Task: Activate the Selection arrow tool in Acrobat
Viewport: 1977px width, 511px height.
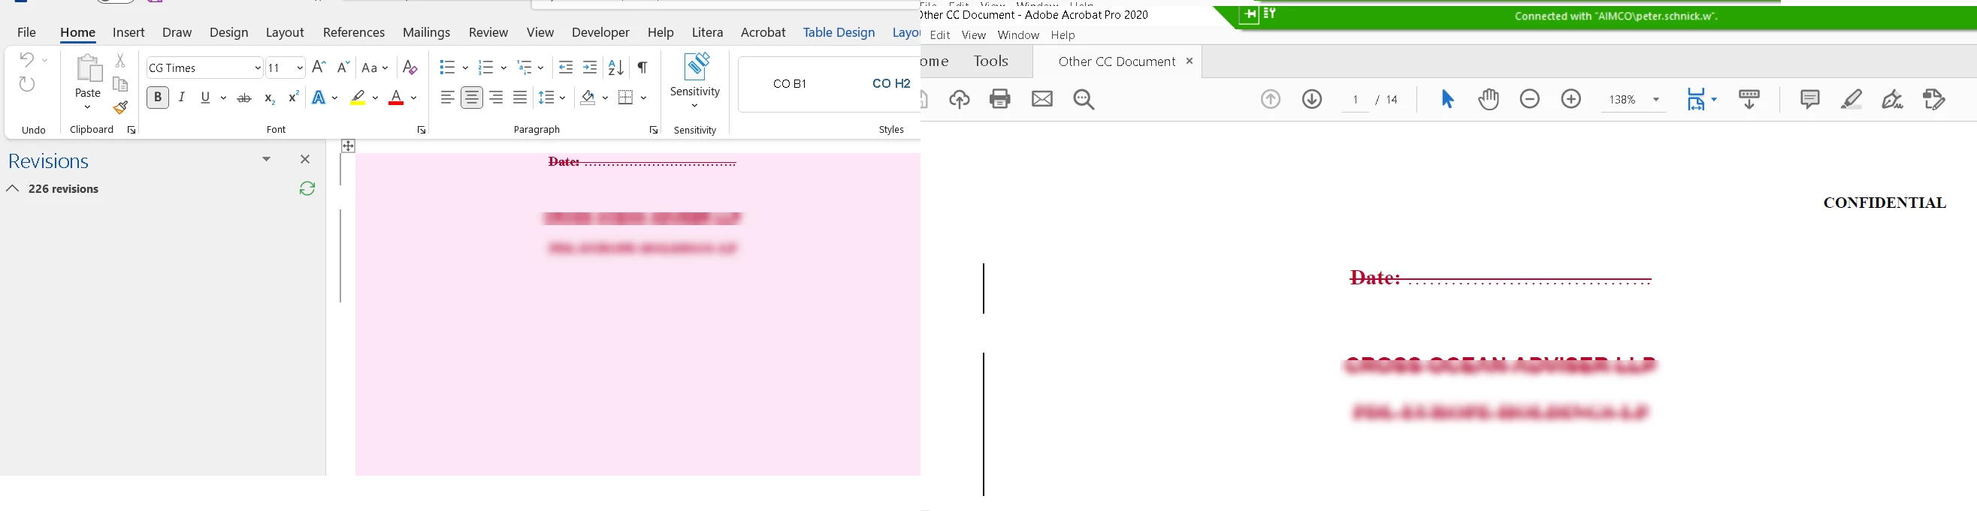Action: (1447, 99)
